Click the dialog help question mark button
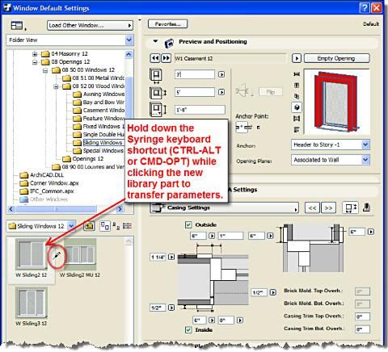The width and height of the screenshot is (388, 352). tap(364, 8)
